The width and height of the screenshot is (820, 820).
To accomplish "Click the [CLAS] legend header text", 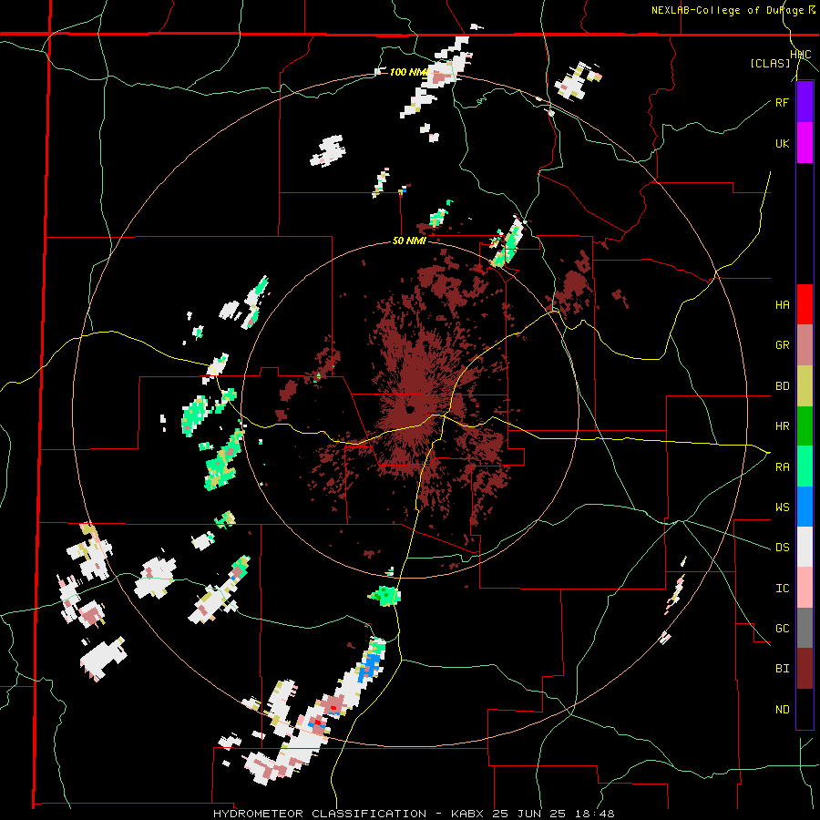I will click(x=770, y=63).
